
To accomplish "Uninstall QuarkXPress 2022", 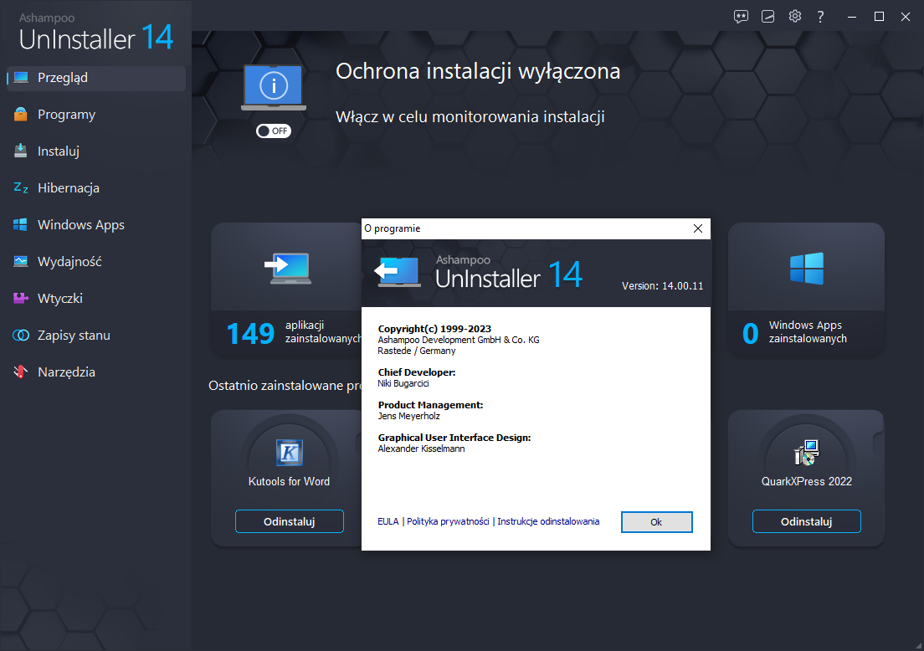I will click(x=807, y=521).
